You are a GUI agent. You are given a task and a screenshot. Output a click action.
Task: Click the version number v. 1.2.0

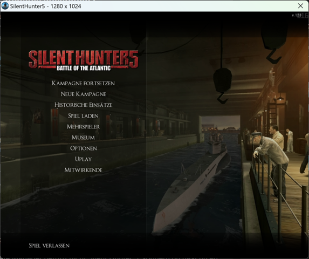coord(297,15)
